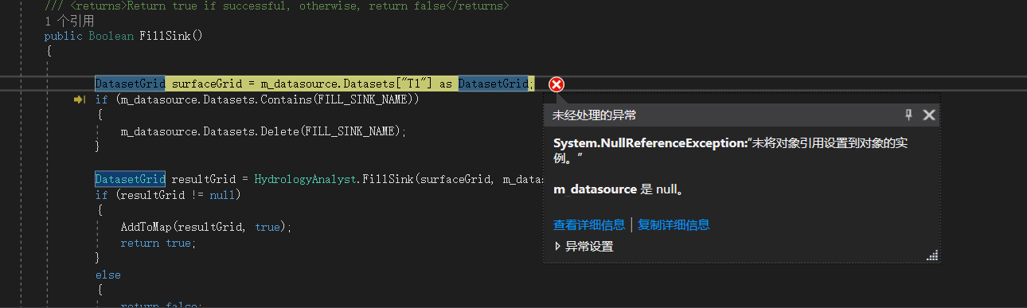Click the AddToMap method call
Screen dimensions: 1027x308
pos(146,227)
